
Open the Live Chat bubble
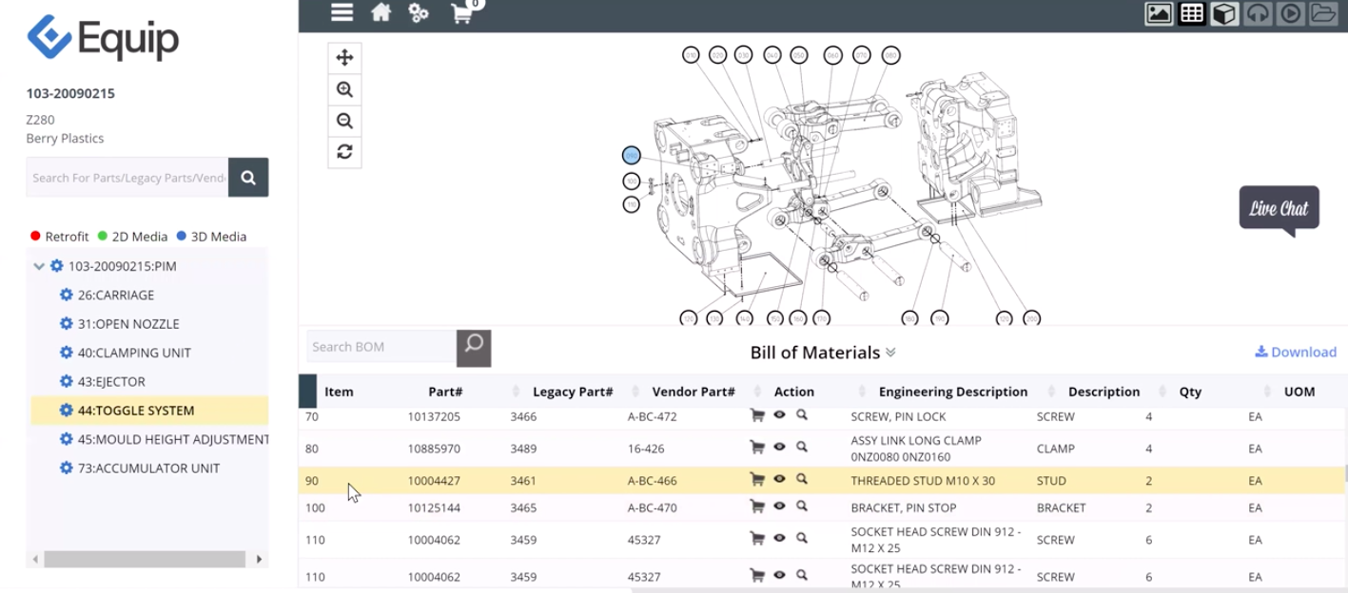[x=1279, y=208]
